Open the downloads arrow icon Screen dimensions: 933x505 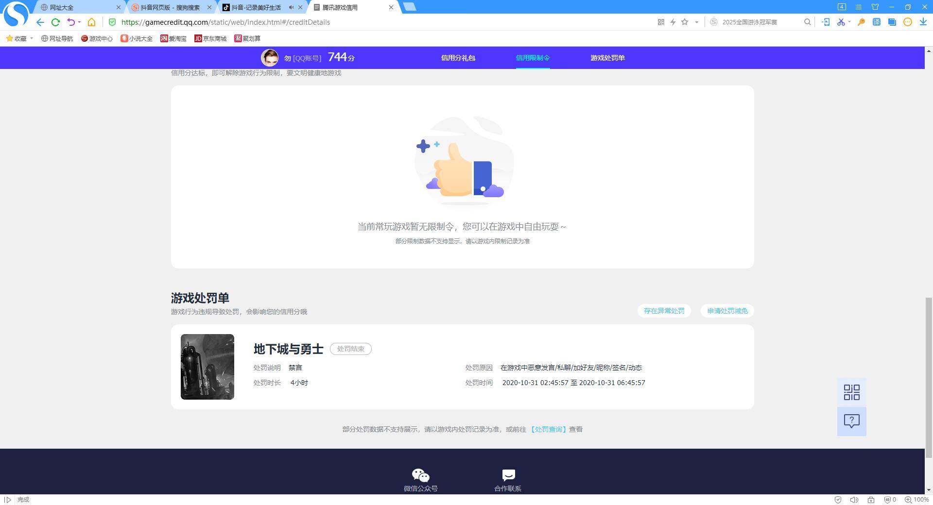click(923, 22)
